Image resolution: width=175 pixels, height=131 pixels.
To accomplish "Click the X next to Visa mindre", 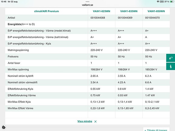I will point(96,122).
